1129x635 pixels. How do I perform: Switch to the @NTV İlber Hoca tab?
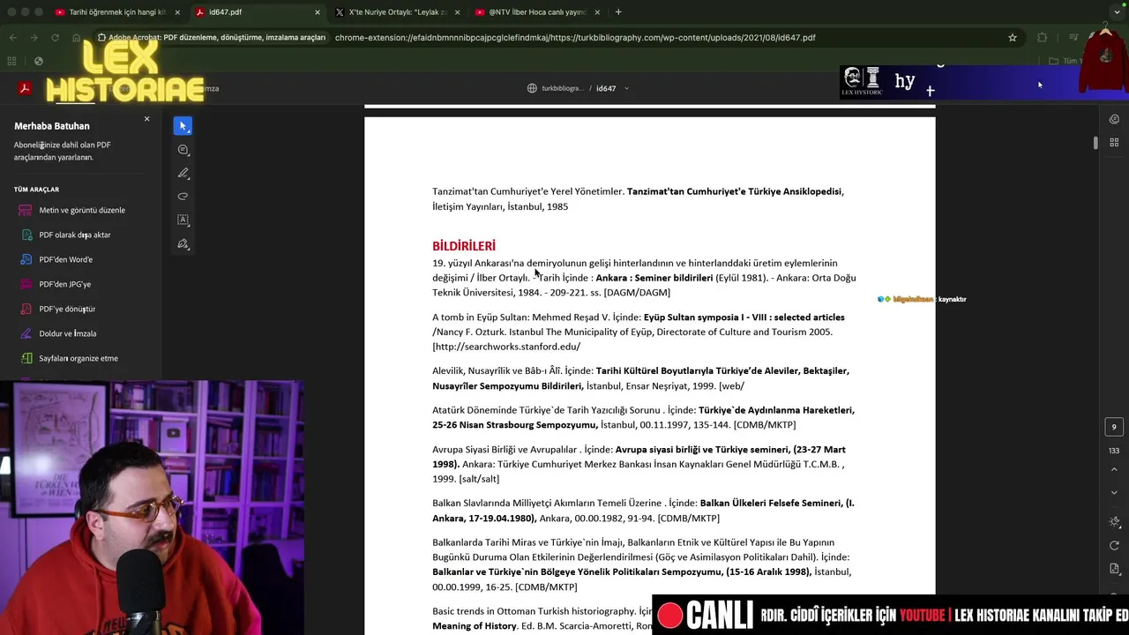pyautogui.click(x=536, y=12)
